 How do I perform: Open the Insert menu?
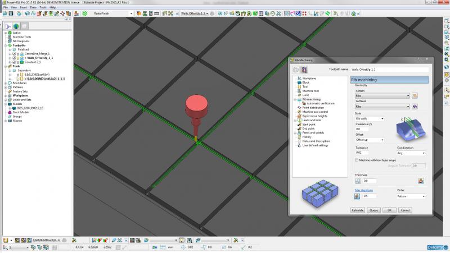tap(23, 7)
